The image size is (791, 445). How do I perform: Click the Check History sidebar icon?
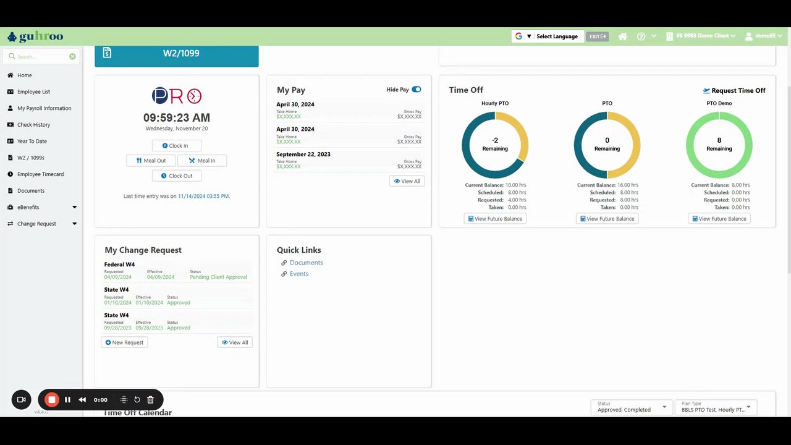click(x=11, y=125)
